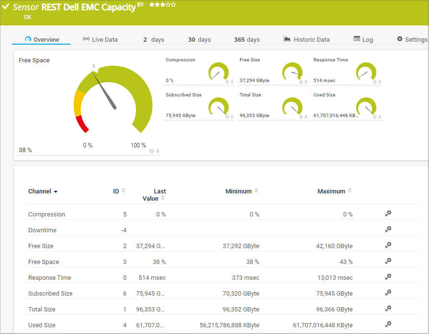This screenshot has width=429, height=334.
Task: Toggle pin on the Compression gauge
Action: [x=232, y=82]
